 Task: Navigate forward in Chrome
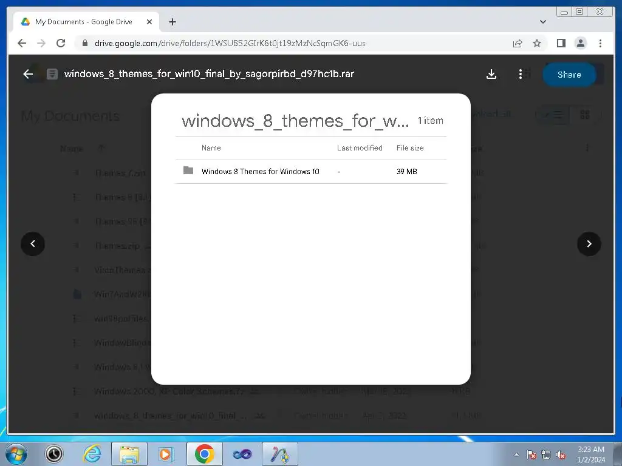point(41,43)
